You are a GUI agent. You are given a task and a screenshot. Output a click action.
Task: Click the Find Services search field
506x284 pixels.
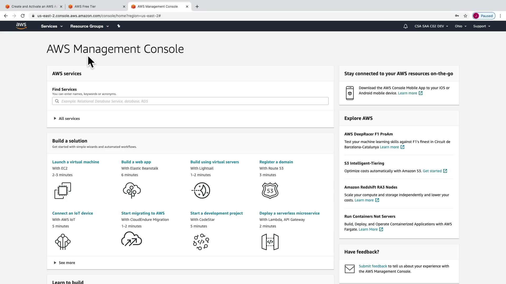coord(190,101)
